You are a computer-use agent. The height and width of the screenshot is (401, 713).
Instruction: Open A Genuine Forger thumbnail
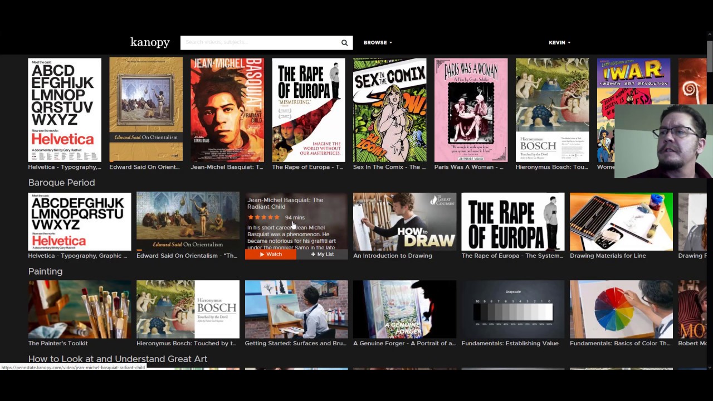pos(404,309)
